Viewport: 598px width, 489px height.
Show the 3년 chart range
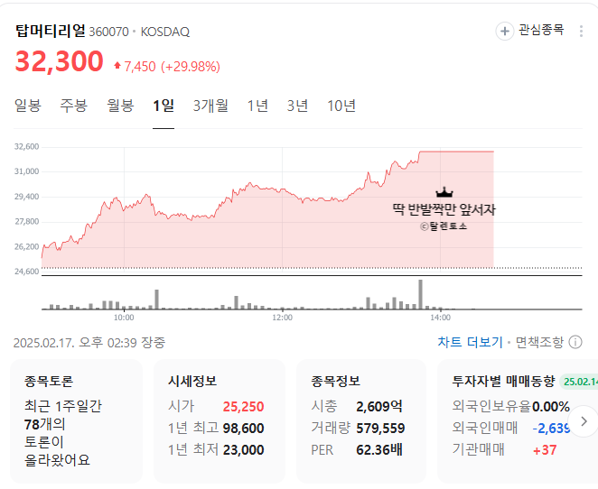298,106
